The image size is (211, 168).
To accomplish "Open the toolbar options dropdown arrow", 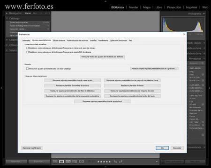I will point(157,161).
